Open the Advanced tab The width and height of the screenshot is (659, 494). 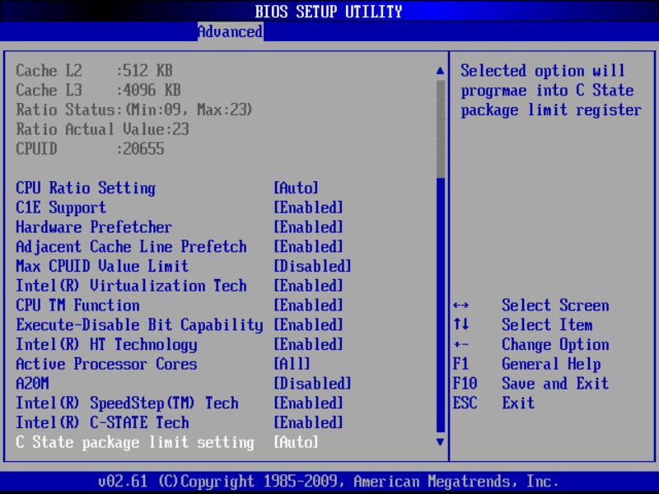(x=231, y=31)
